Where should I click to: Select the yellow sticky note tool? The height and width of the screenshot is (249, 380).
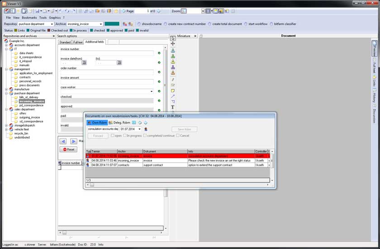173,91
